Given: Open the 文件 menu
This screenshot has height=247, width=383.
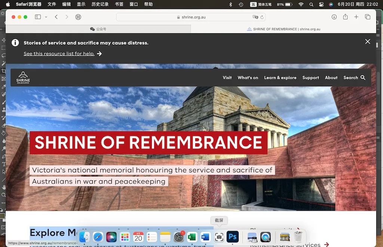Looking at the screenshot, I should [x=52, y=4].
